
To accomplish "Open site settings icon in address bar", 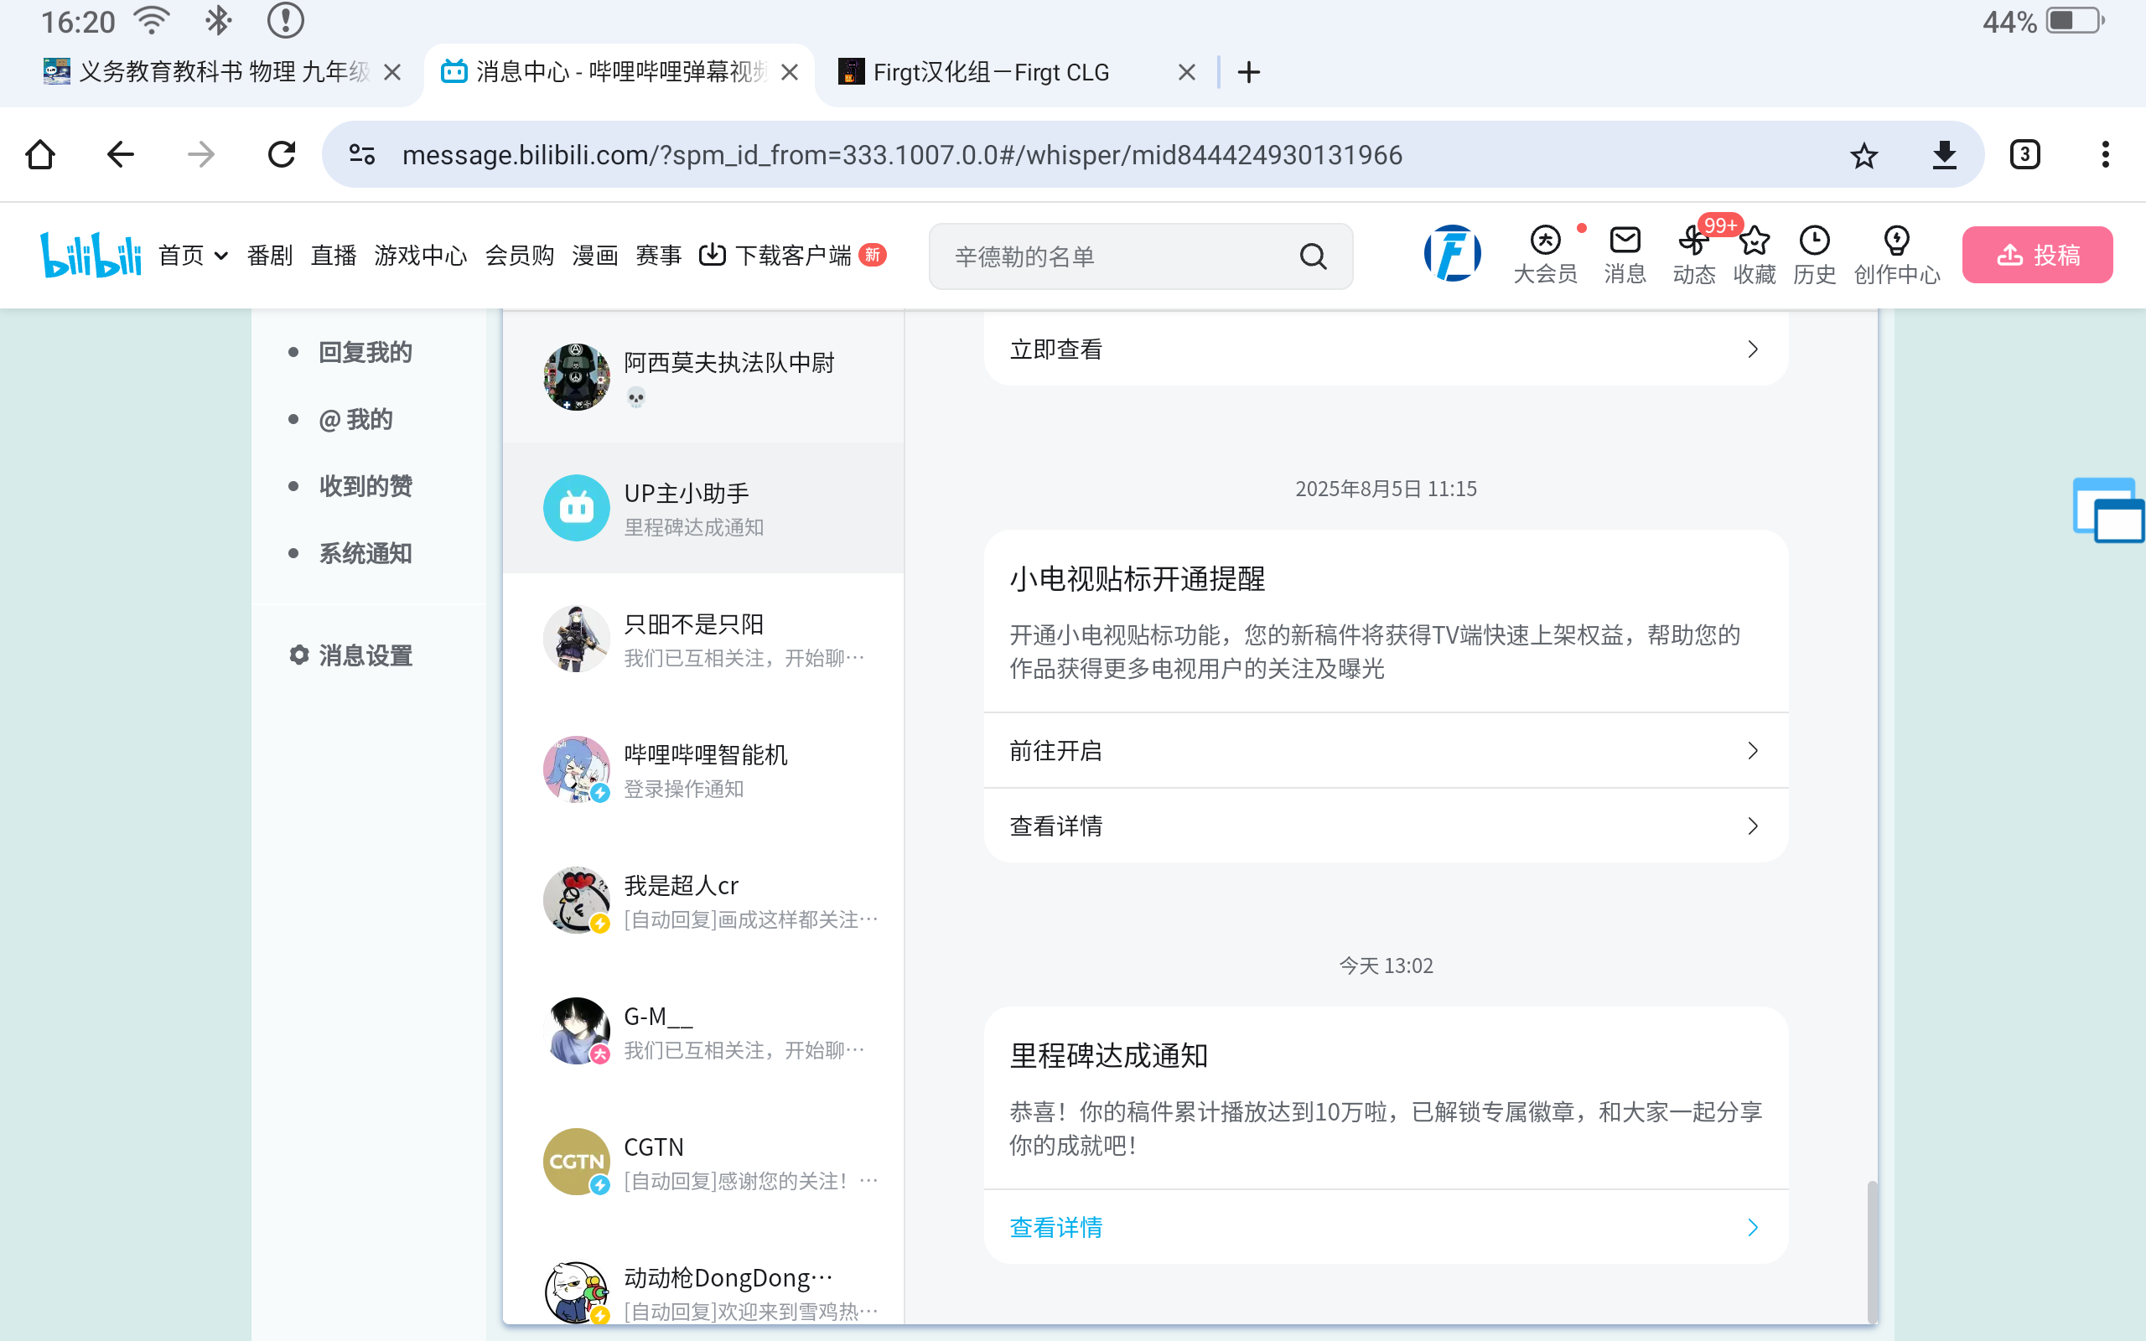I will 362,154.
